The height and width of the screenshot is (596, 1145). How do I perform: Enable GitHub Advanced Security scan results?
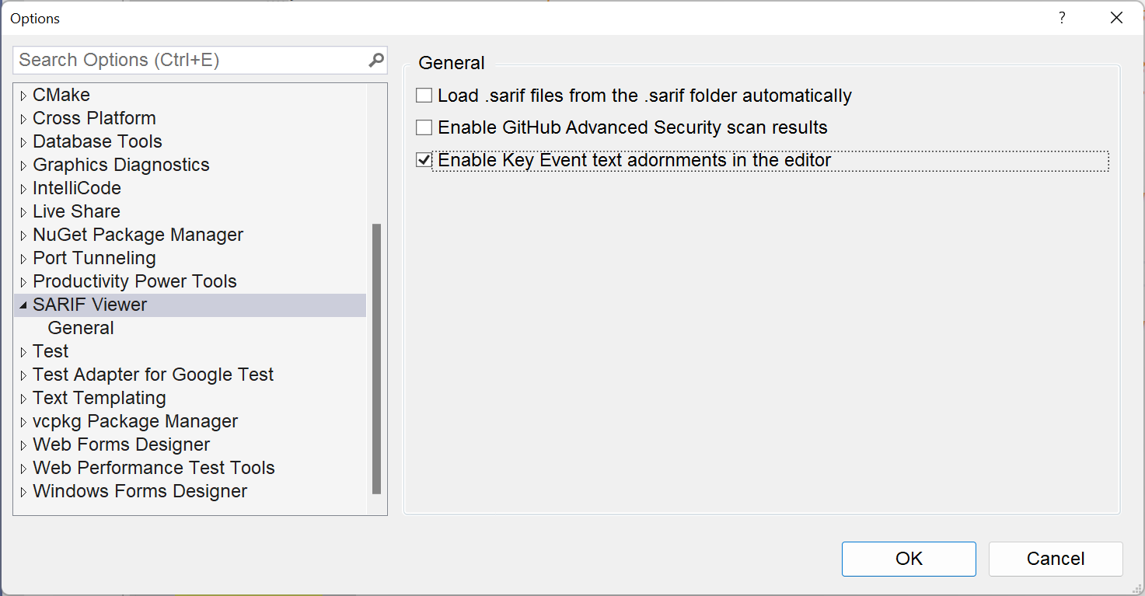click(x=424, y=127)
